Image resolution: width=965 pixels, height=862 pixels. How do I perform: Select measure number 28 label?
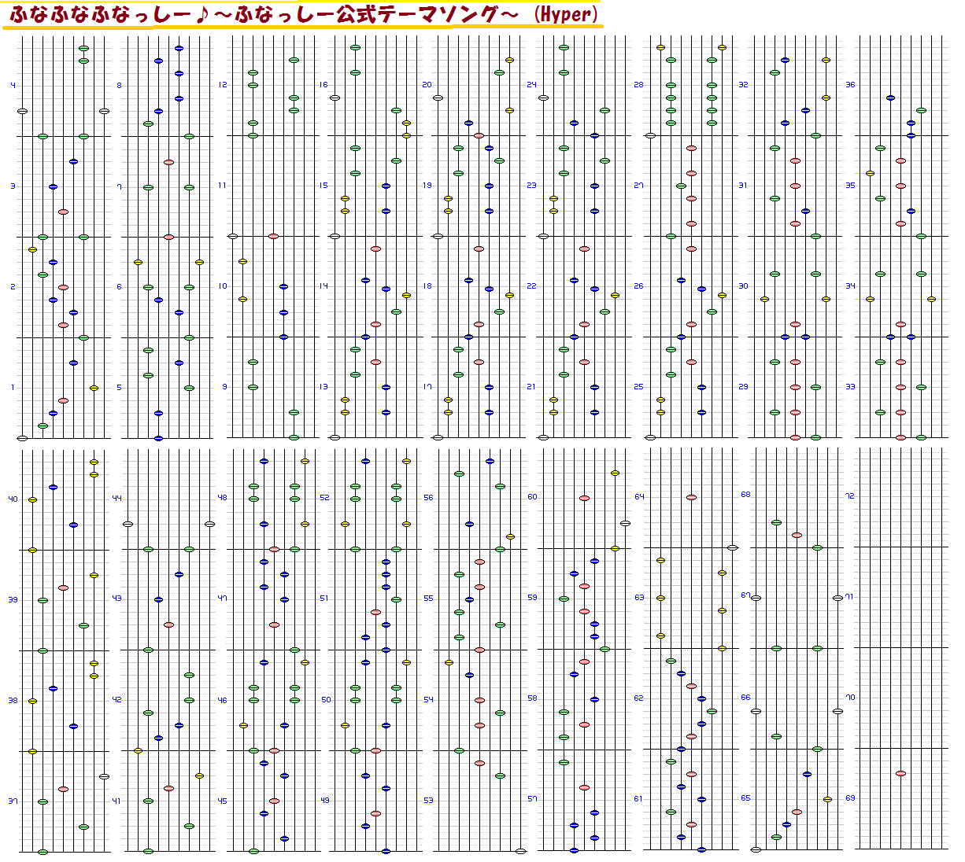[x=638, y=85]
